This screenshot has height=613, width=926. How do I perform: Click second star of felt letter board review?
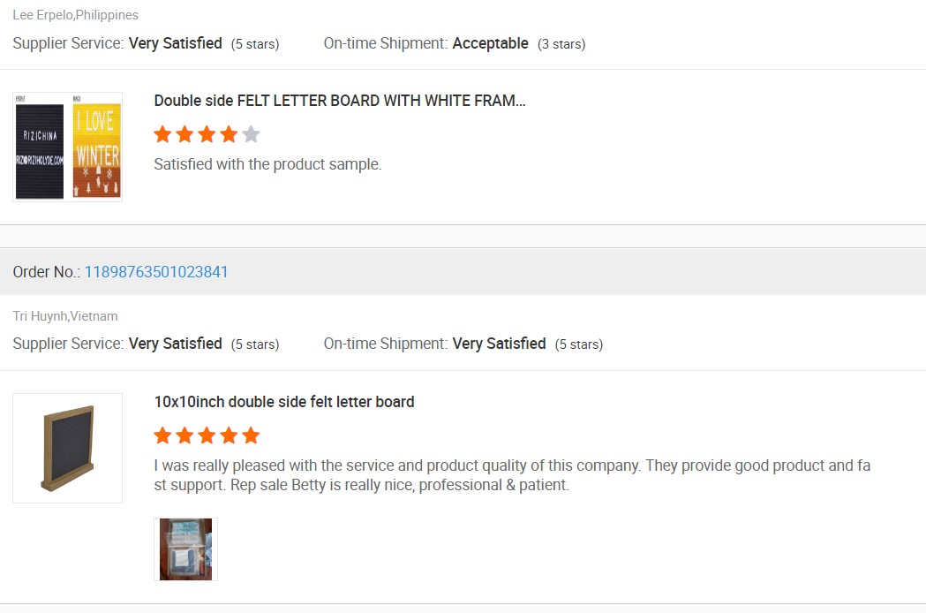click(184, 134)
